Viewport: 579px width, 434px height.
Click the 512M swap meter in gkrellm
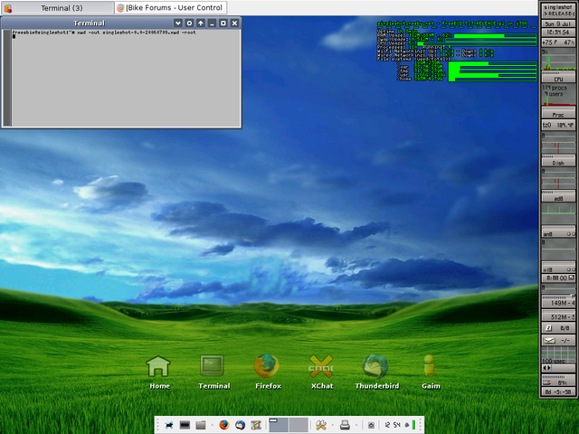pyautogui.click(x=558, y=316)
